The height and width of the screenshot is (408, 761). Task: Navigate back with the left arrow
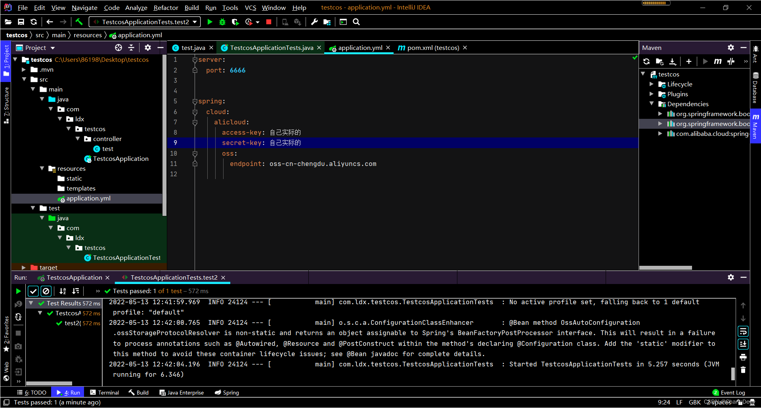(x=50, y=22)
